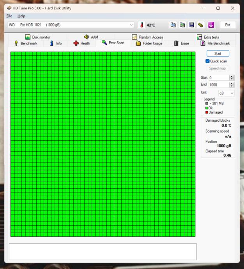Viewport: 244px width, 269px height.
Task: Click the Elapsed time 0:46 value
Action: [227, 156]
